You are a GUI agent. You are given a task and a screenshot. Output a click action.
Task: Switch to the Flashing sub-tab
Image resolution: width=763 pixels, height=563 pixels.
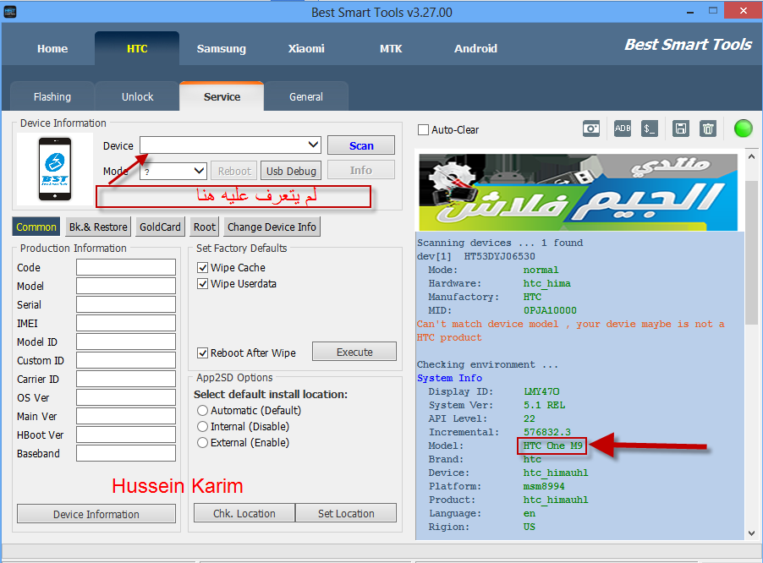pyautogui.click(x=52, y=96)
